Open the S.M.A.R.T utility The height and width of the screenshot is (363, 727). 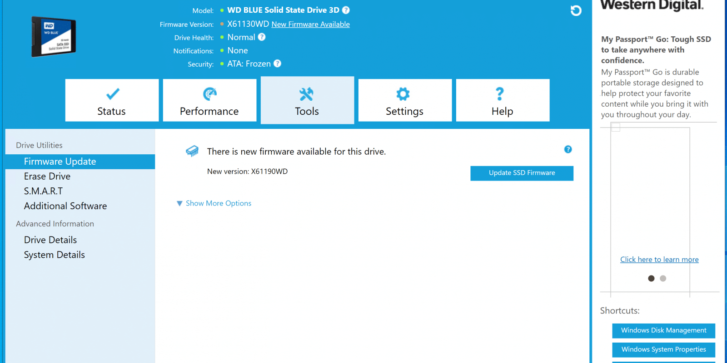point(44,191)
